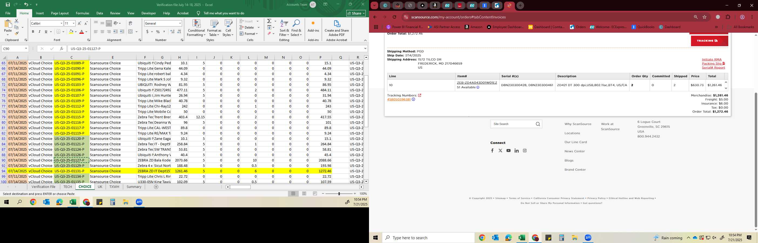The image size is (758, 243).
Task: Click the Fill down-arrow icon in Editing
Action: 269,27
